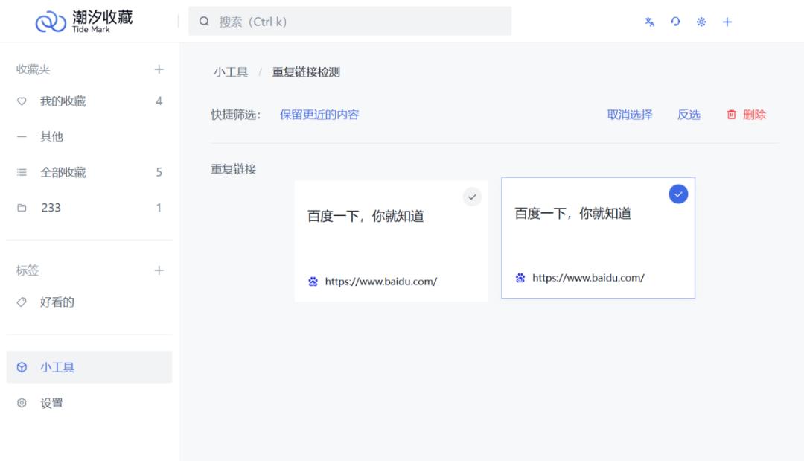
Task: Open 小工具 in the sidebar
Action: coord(89,367)
